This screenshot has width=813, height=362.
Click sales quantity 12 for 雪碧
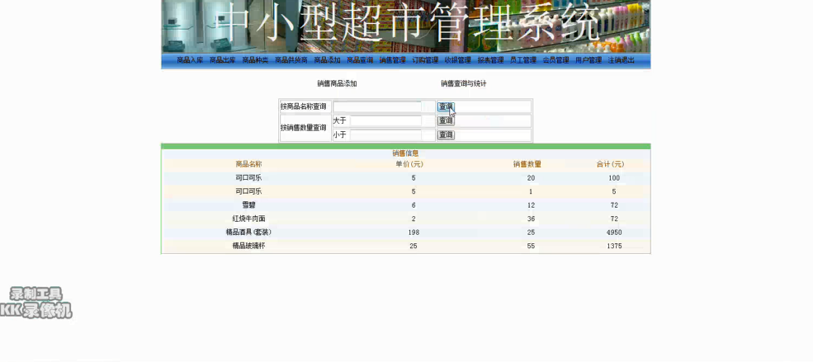[x=531, y=205]
